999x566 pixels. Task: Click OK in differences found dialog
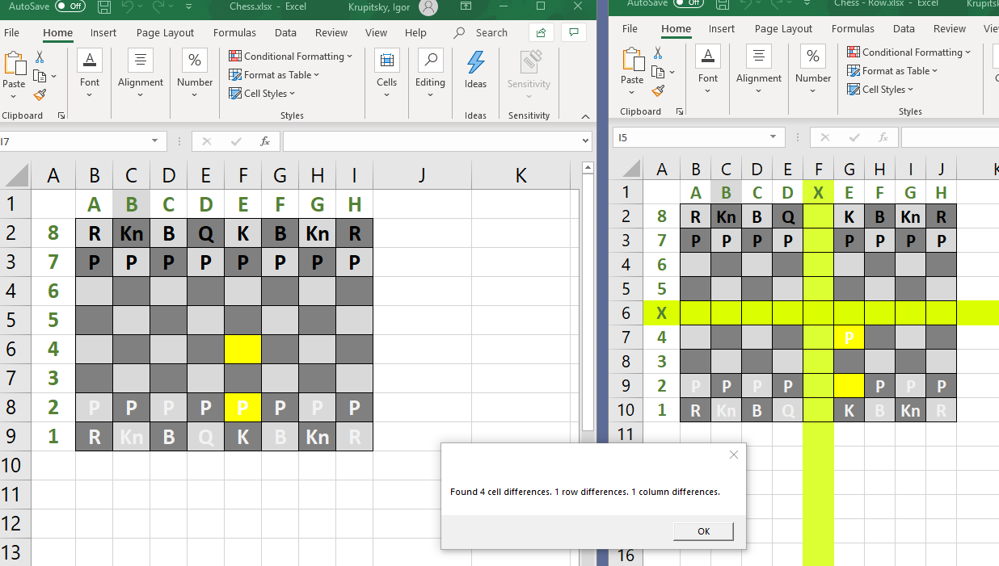click(703, 531)
